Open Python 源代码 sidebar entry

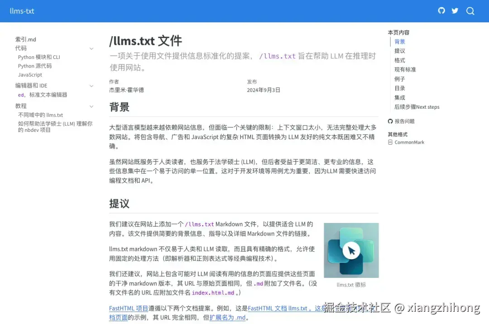35,66
